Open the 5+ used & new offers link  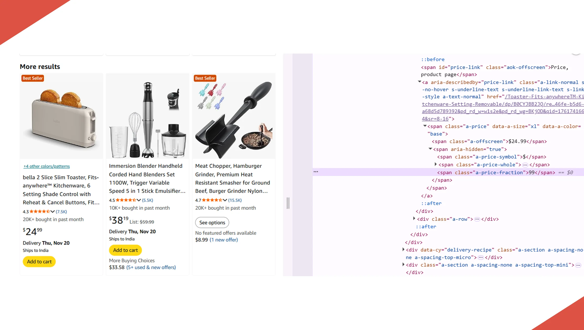pyautogui.click(x=151, y=267)
